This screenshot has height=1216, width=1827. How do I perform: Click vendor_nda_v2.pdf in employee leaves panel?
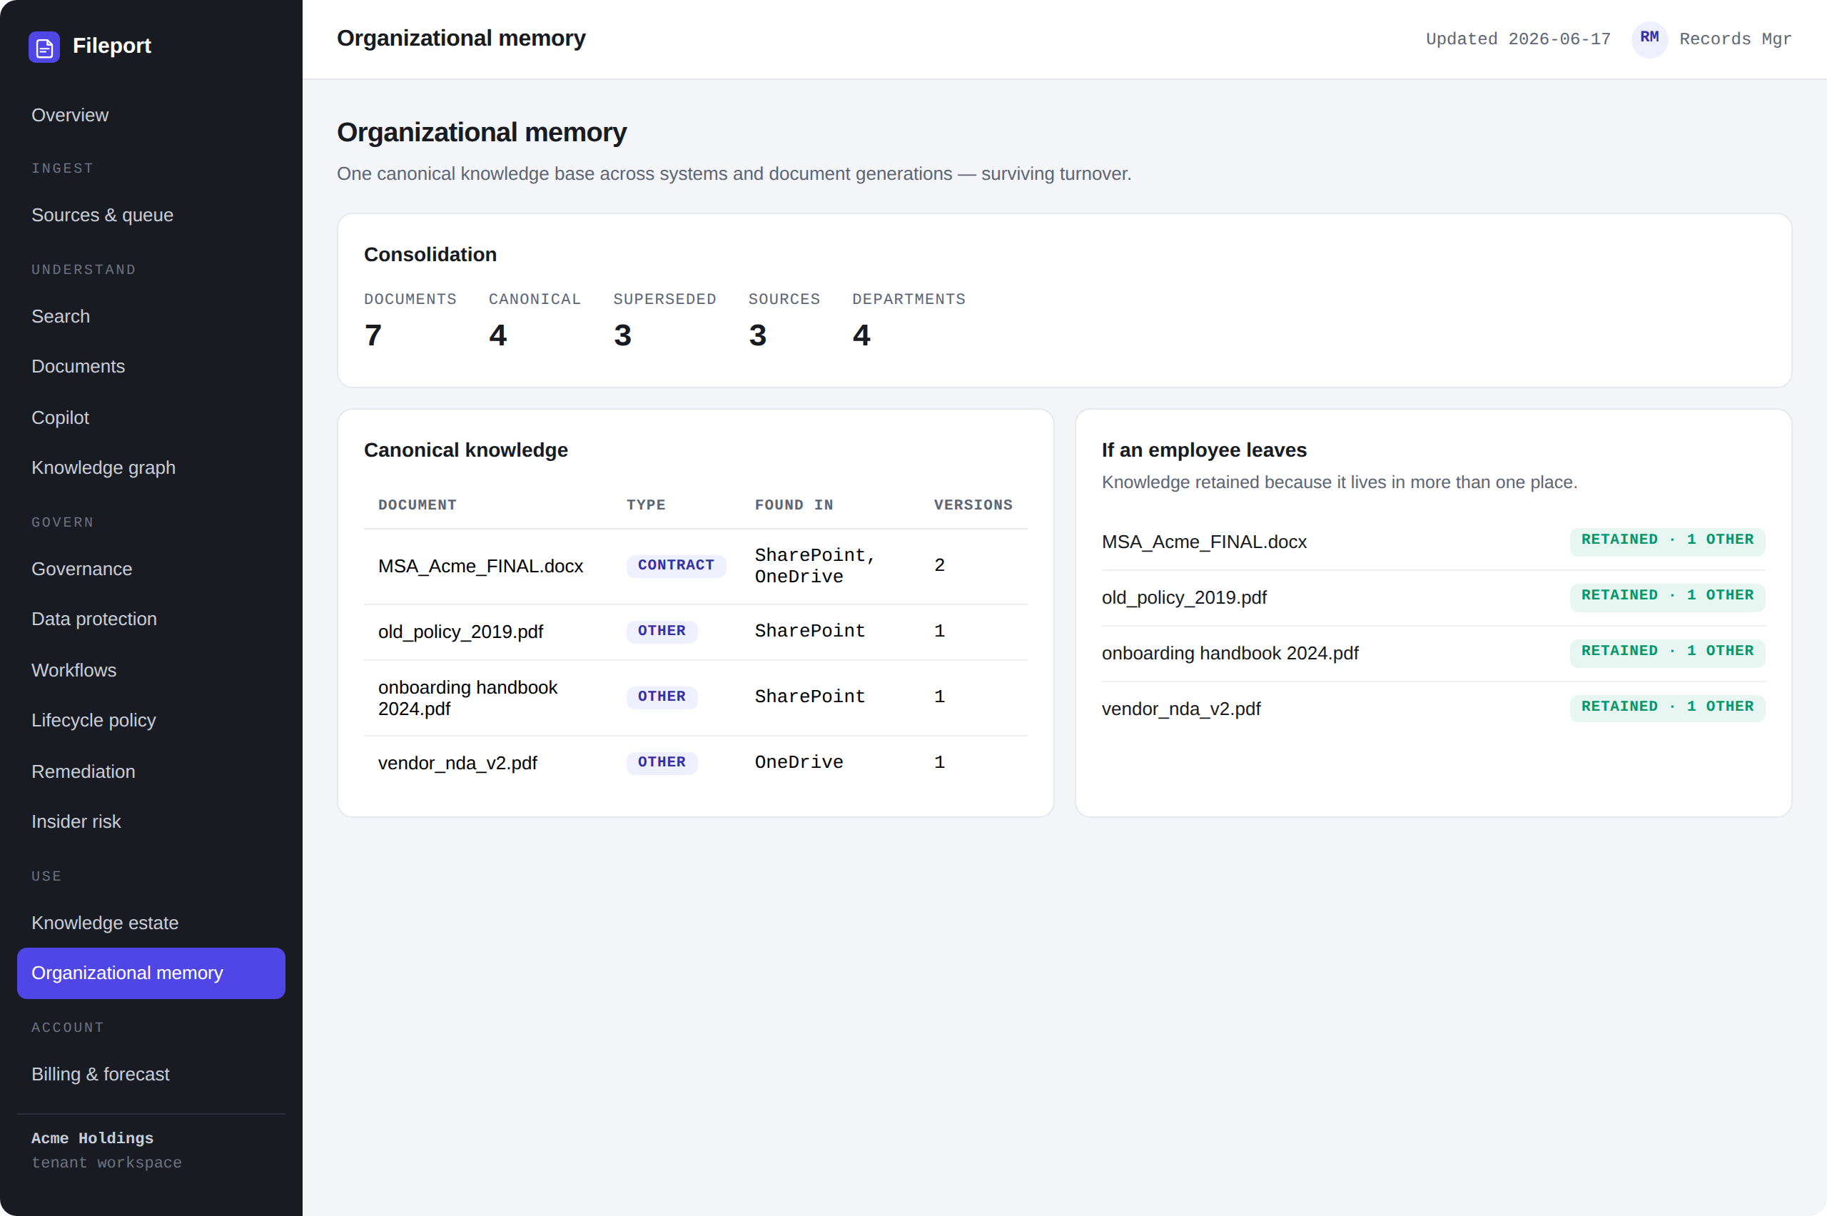pos(1181,709)
